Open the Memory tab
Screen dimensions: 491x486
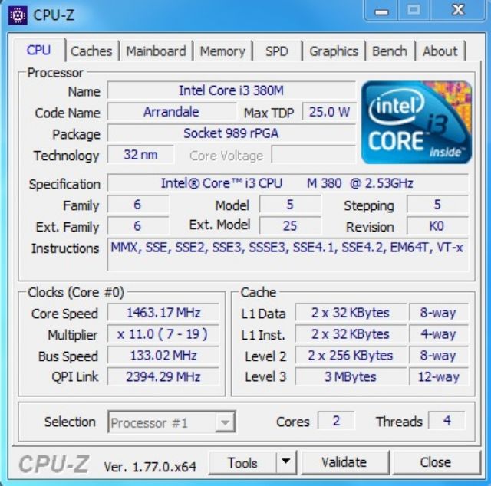[222, 51]
